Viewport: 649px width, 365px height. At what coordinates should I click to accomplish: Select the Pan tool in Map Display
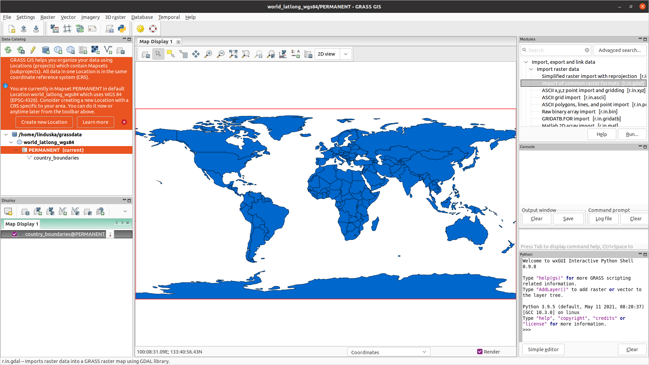pyautogui.click(x=196, y=54)
